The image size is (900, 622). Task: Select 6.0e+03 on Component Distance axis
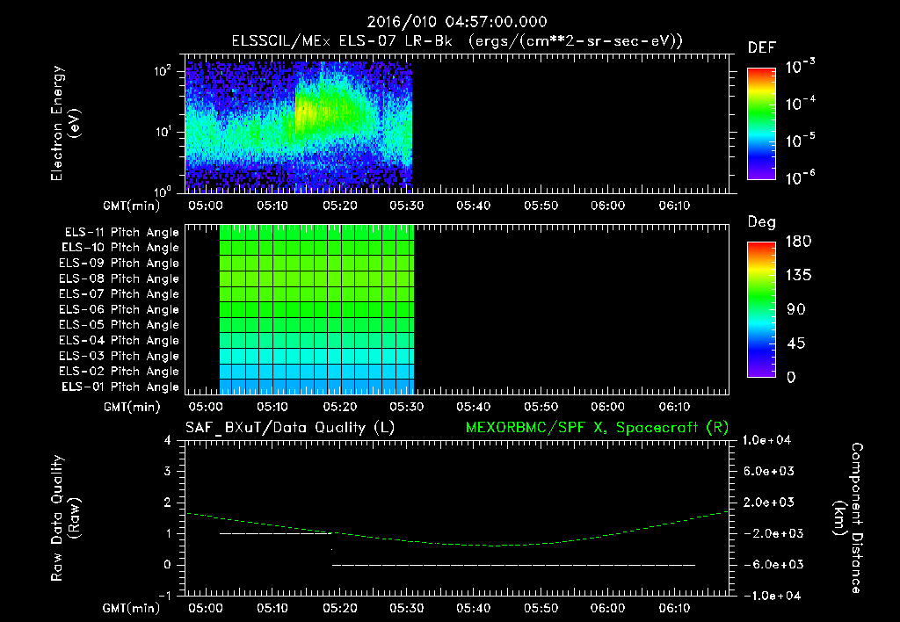(x=768, y=471)
